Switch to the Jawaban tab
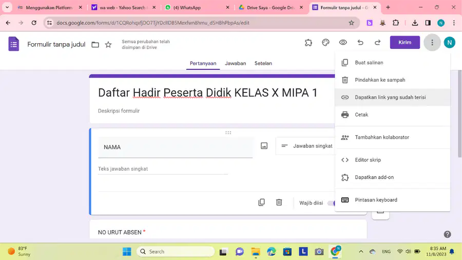 (x=236, y=63)
